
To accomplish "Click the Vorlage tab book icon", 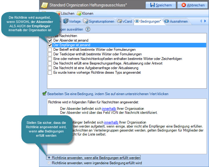I will [66, 21].
